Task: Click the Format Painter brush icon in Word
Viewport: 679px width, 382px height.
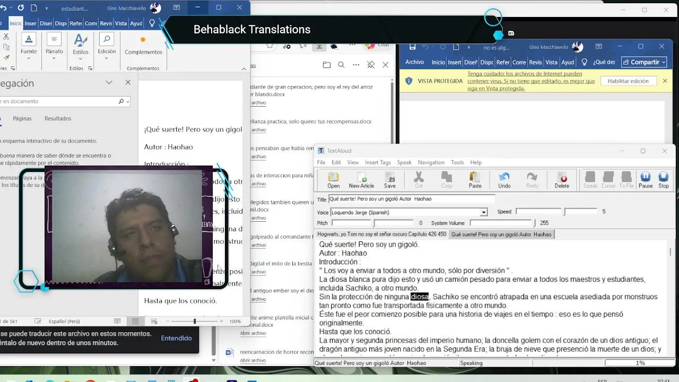Action: pos(6,57)
